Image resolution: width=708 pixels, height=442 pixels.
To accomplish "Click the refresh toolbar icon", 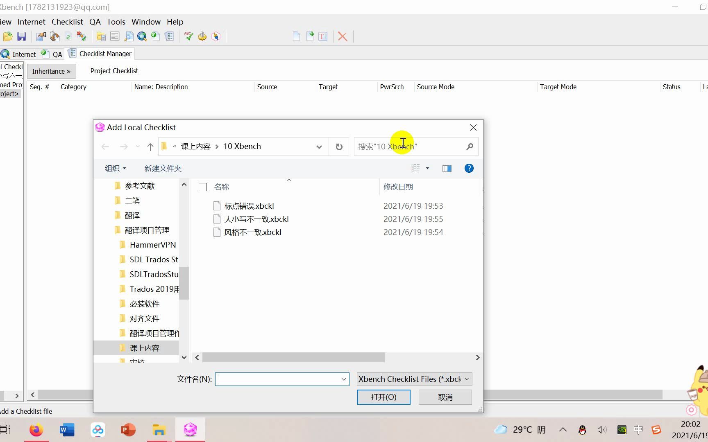I will pos(68,36).
